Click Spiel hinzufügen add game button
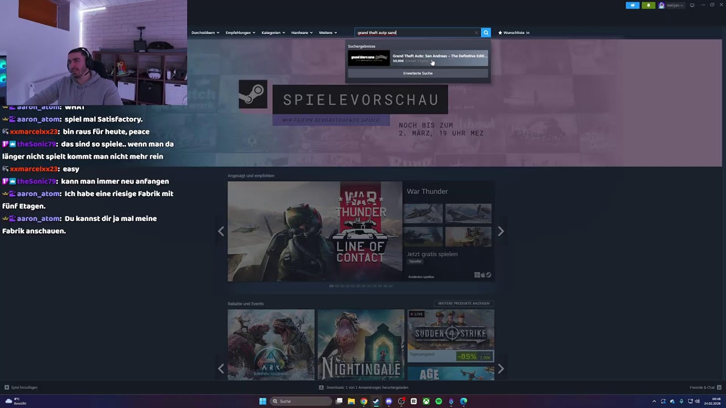Image resolution: width=726 pixels, height=408 pixels. coord(21,388)
